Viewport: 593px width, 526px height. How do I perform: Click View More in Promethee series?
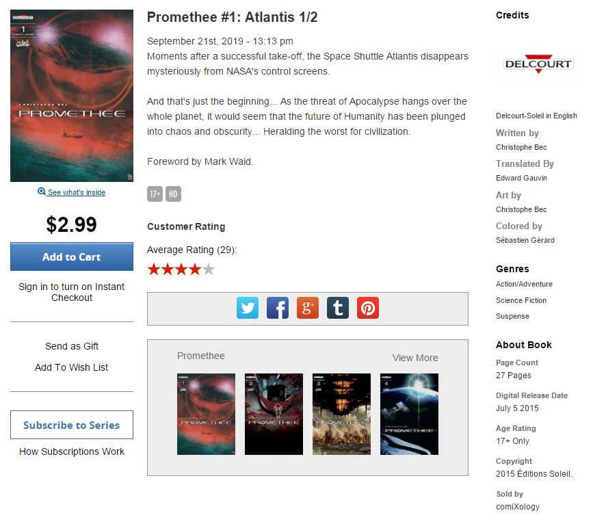[415, 358]
